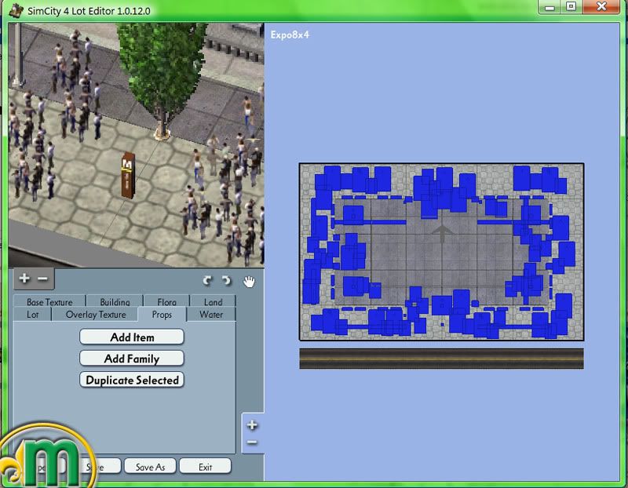The width and height of the screenshot is (628, 488).
Task: Zoom out the 3D preview with minus
Action: 43,278
